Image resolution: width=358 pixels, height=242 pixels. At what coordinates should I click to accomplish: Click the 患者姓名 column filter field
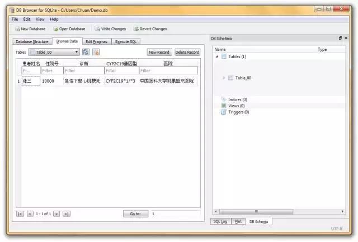pyautogui.click(x=31, y=70)
